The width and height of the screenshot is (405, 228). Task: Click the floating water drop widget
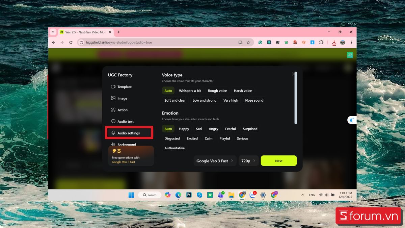coord(352,120)
